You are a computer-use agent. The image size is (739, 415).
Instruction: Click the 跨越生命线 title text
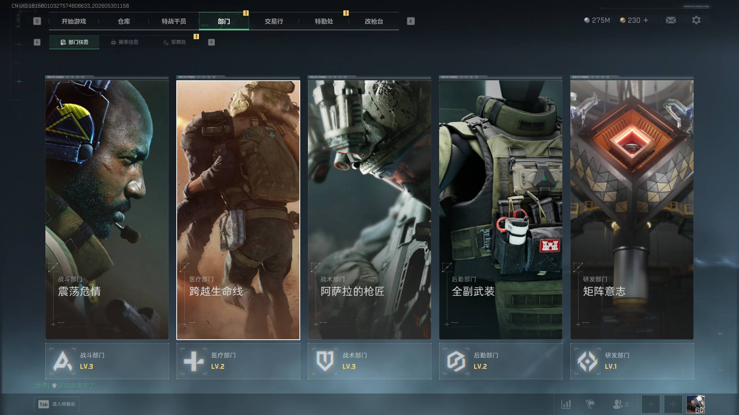pos(216,291)
